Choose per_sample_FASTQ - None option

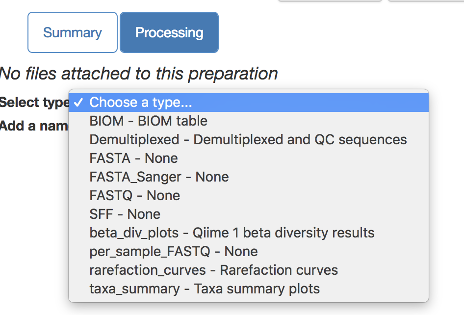pyautogui.click(x=173, y=252)
